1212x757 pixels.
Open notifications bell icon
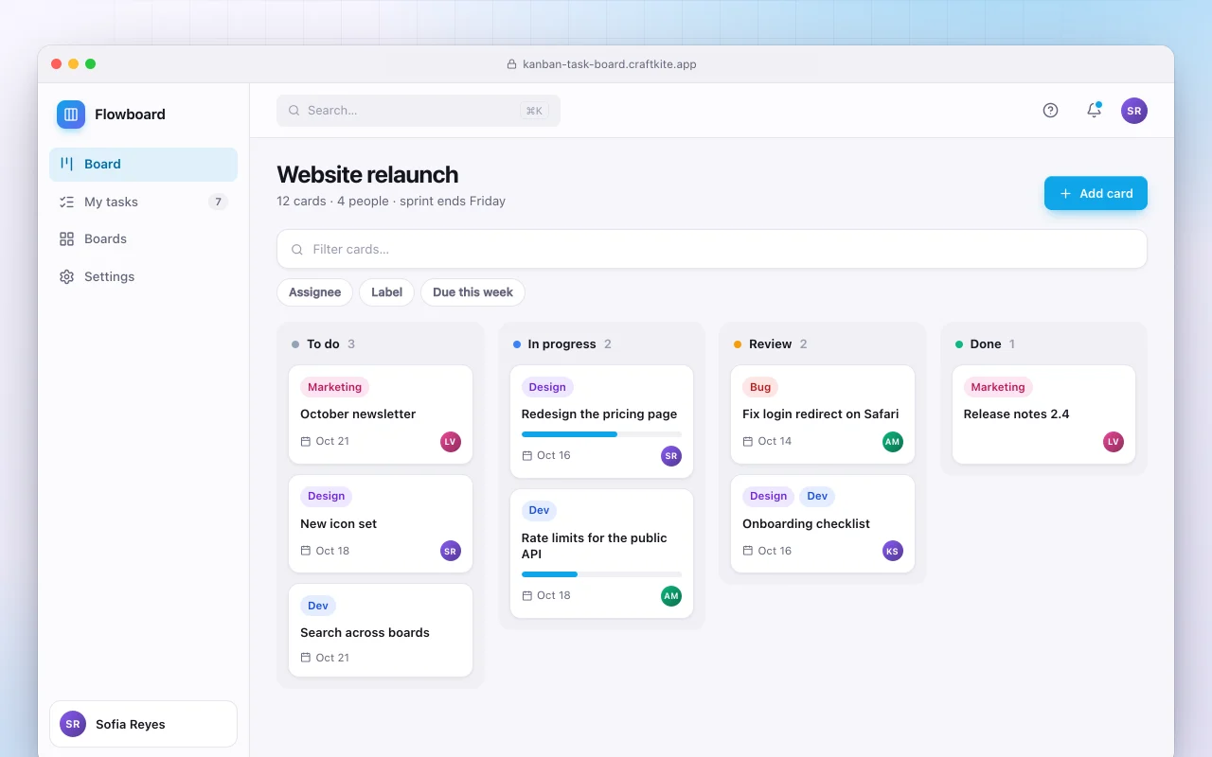tap(1094, 111)
